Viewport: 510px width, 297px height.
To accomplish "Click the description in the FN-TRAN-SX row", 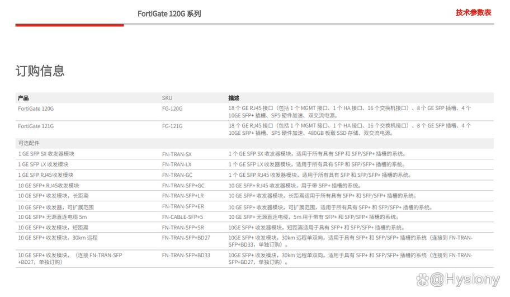I will [317, 154].
